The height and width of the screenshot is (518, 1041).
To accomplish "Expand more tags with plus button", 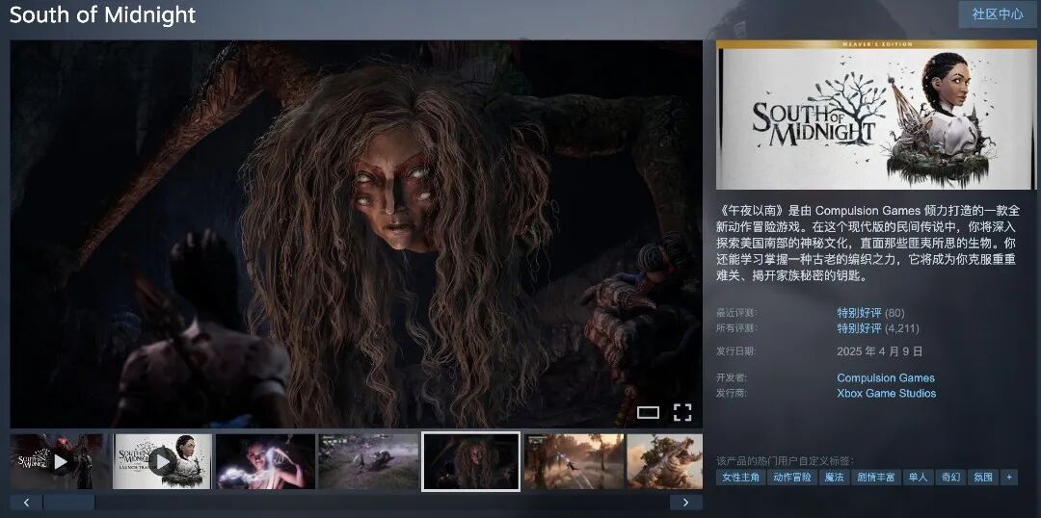I will (1009, 477).
